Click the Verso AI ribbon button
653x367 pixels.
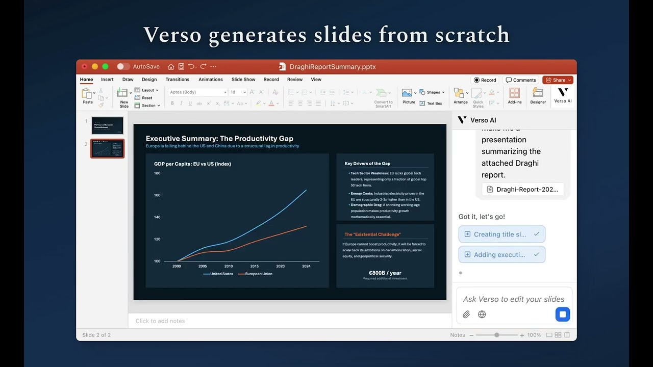(x=563, y=96)
